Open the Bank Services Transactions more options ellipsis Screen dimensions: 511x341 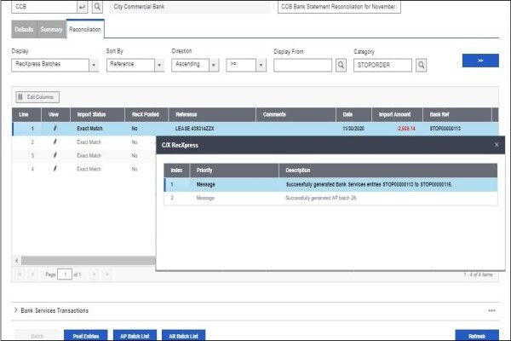[x=491, y=310]
